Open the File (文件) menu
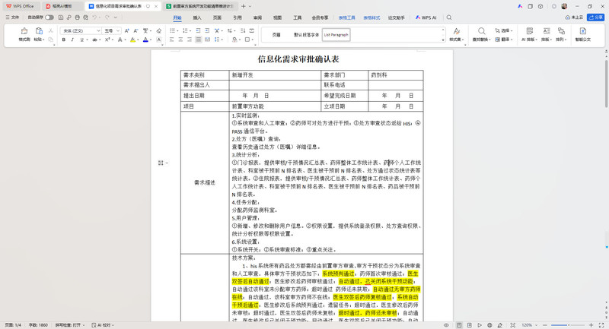Image resolution: width=609 pixels, height=329 pixels. tap(12, 17)
